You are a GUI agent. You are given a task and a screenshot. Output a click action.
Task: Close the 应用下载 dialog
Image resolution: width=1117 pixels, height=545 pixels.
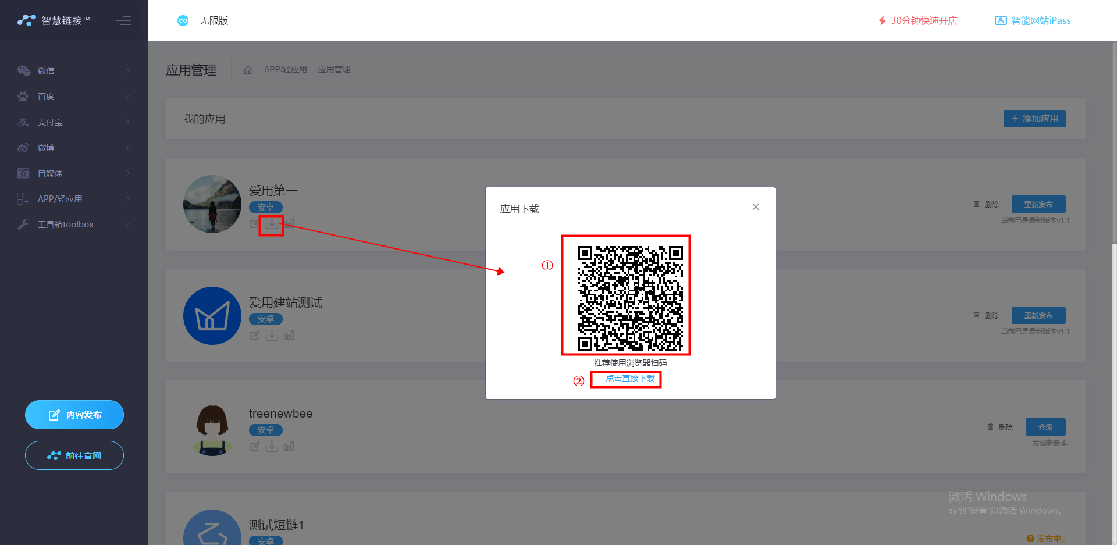tap(756, 207)
